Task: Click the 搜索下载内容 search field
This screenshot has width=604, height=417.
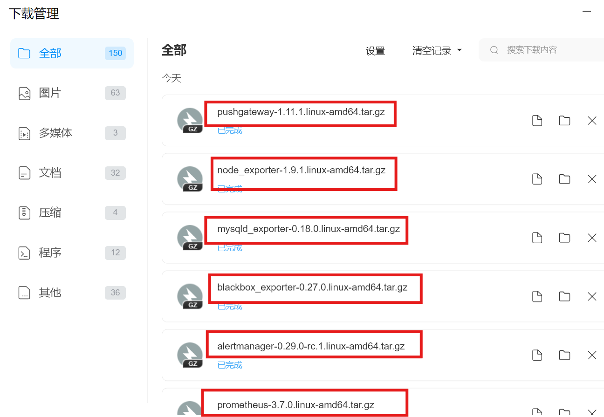Action: 541,50
